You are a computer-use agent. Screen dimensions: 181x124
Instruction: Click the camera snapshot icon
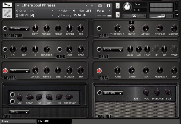coord(100,6)
